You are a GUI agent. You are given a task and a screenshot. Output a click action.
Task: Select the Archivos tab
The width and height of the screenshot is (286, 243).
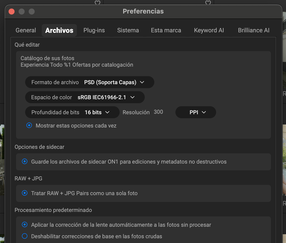click(59, 30)
